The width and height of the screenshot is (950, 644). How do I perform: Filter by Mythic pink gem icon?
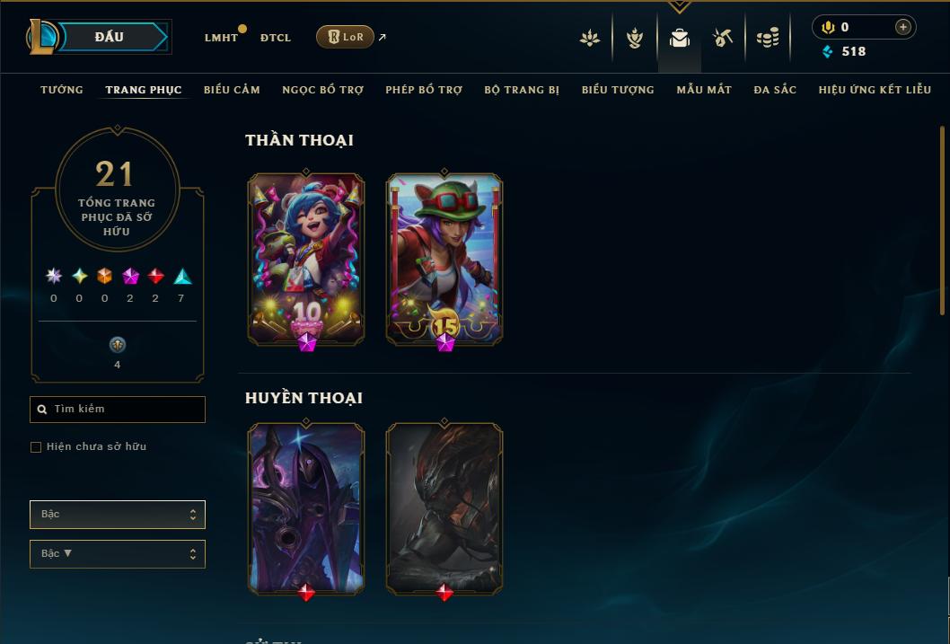130,277
